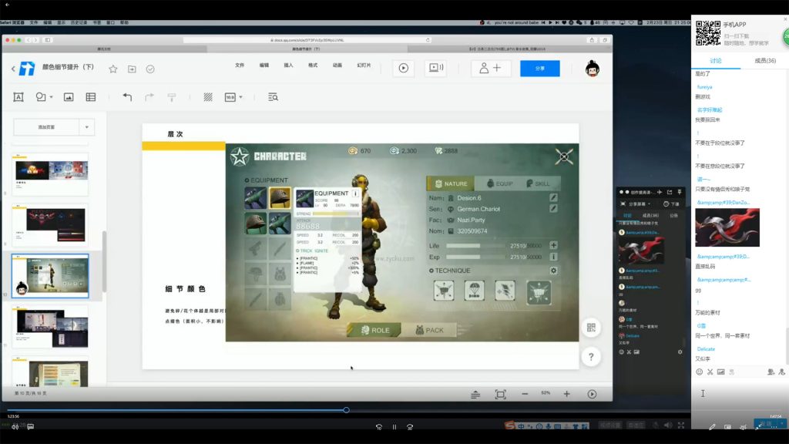
Task: Click the format painter icon
Action: (x=171, y=97)
